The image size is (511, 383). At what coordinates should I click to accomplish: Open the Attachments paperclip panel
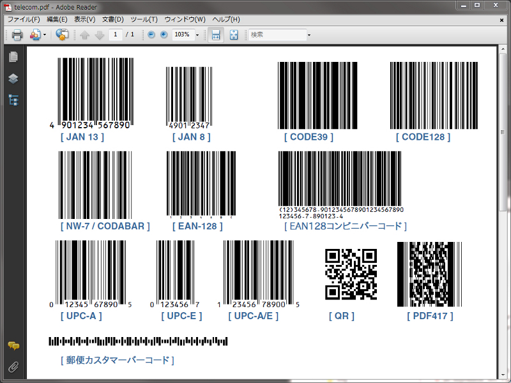[13, 367]
